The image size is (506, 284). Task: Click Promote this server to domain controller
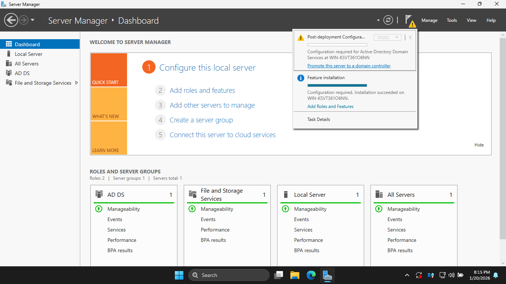349,66
